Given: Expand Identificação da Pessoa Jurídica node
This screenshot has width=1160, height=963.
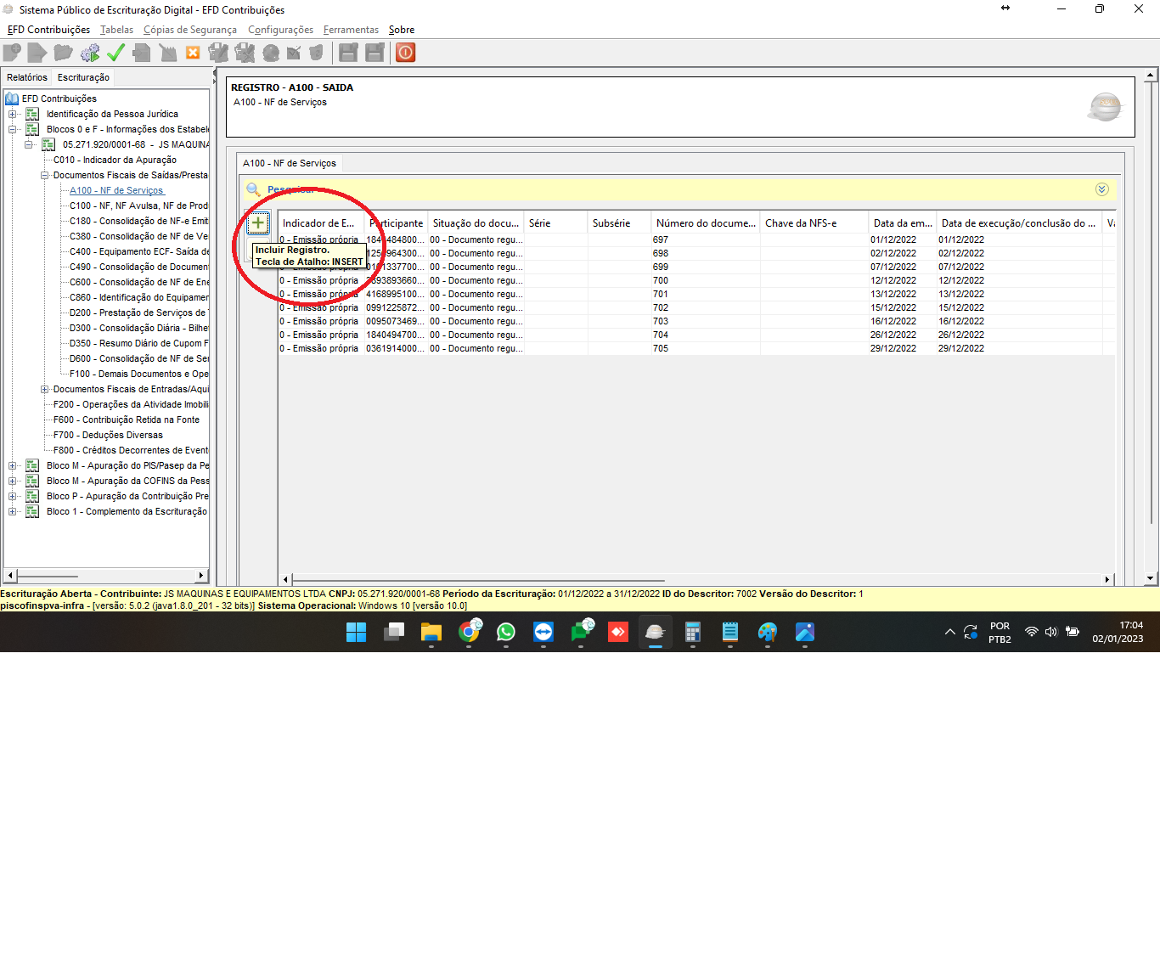Looking at the screenshot, I should coord(13,114).
